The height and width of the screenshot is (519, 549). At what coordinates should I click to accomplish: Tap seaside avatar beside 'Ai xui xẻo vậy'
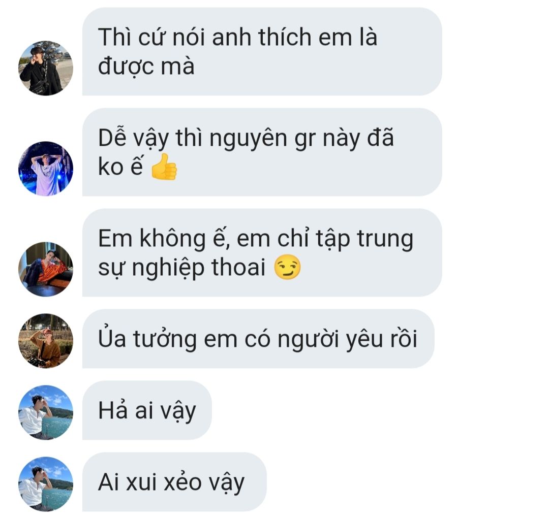point(46,484)
